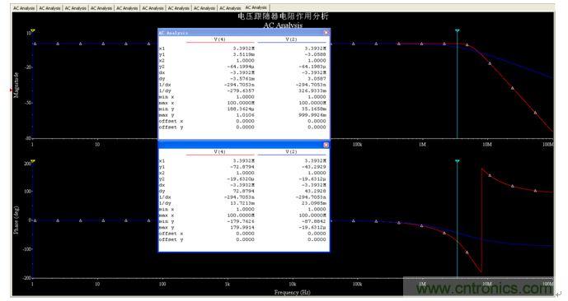Close the upper AC Analysis cursor window

tap(326, 33)
